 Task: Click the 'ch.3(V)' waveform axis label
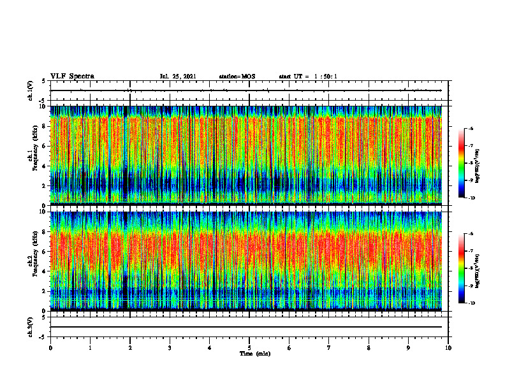point(30,328)
